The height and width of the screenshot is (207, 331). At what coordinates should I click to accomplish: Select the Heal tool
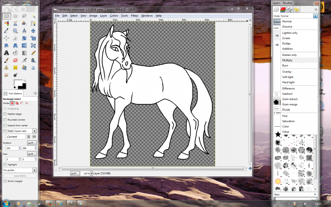(x=15, y=67)
